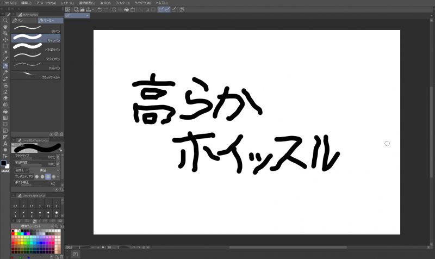Click the Save toolbar icon

point(88,9)
